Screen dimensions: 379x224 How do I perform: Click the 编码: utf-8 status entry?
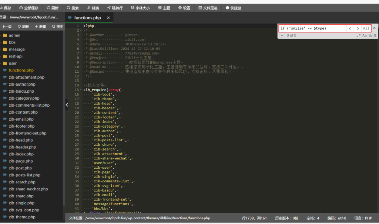337,218
